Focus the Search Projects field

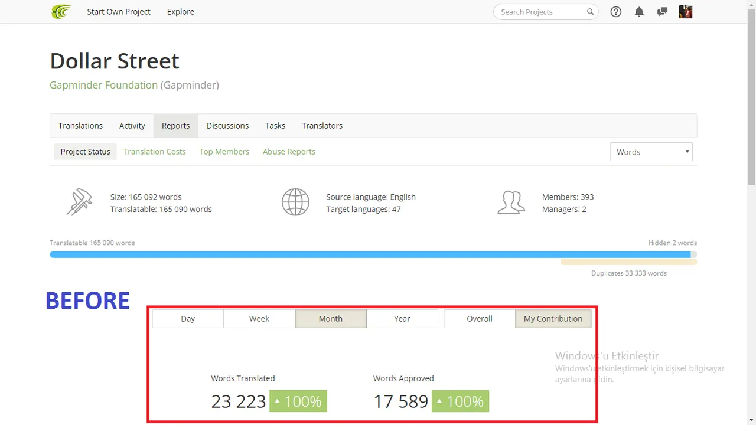point(546,12)
